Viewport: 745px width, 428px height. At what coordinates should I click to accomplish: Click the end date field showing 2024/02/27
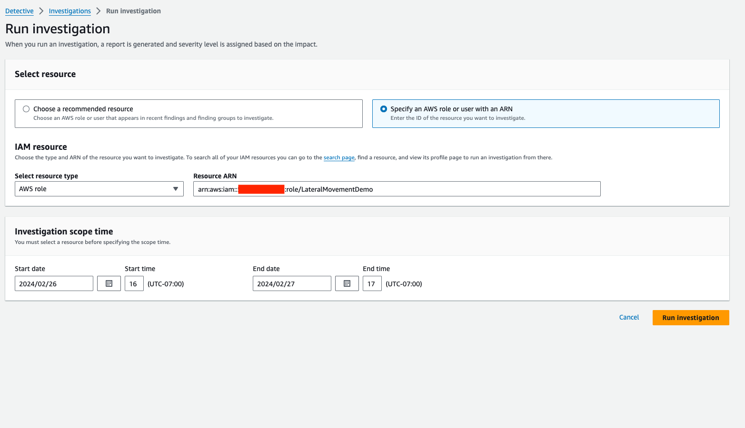(291, 283)
